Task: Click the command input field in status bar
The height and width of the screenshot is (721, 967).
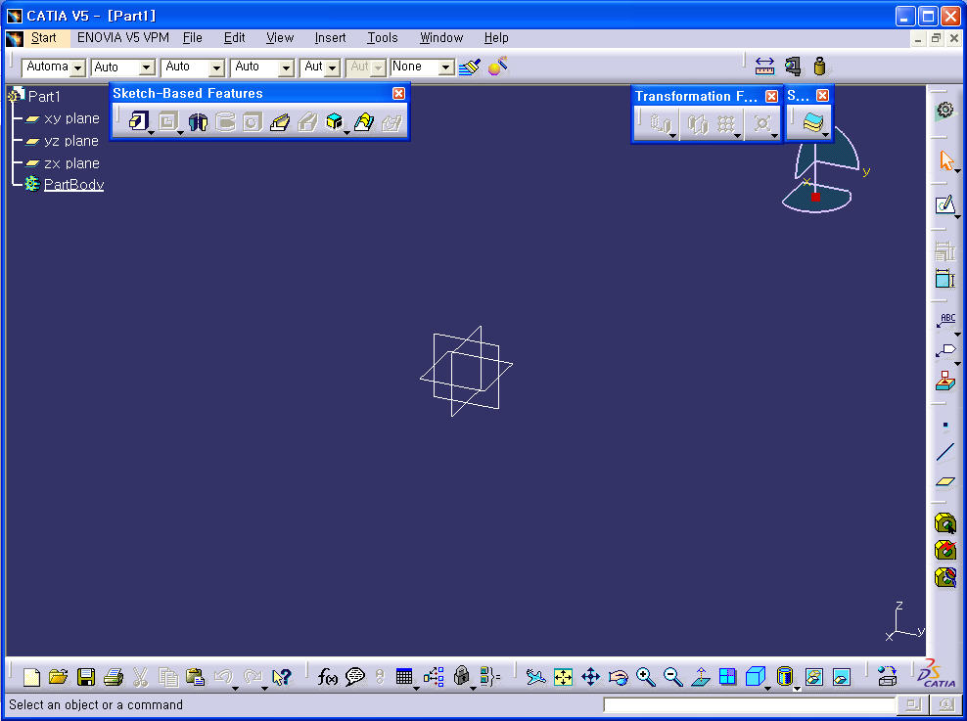Action: pos(749,704)
